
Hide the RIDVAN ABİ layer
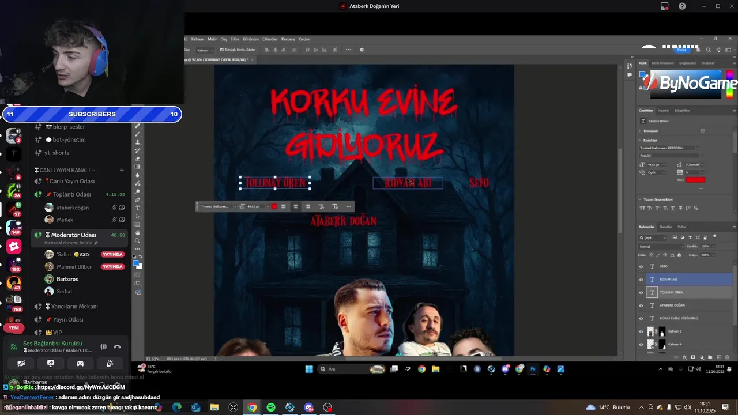coord(641,280)
